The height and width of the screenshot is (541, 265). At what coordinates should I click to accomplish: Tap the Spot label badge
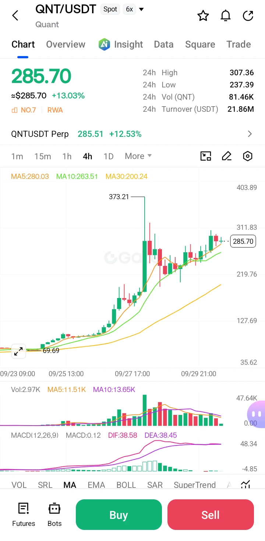tap(110, 9)
